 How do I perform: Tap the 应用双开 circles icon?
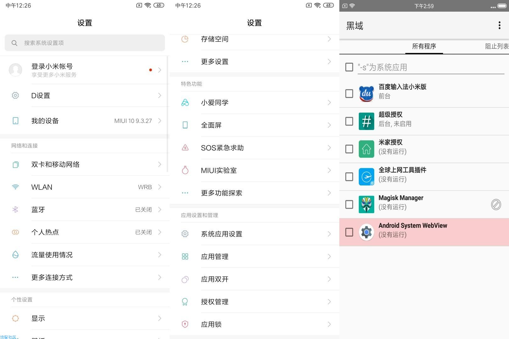pos(185,279)
